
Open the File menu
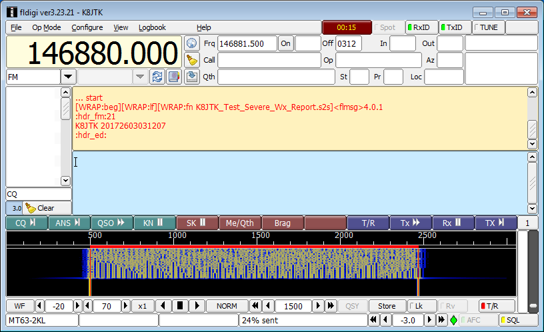pos(16,27)
